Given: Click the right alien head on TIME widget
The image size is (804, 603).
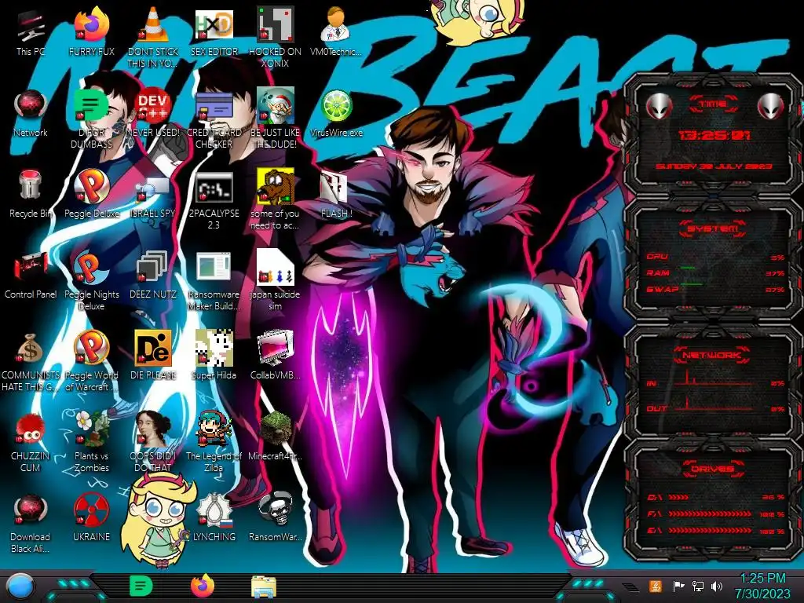Looking at the screenshot, I should (x=771, y=106).
